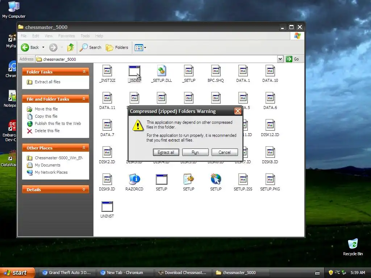Open the Address bar dropdown arrow
Screen dimensions: 371x278
coord(280,59)
